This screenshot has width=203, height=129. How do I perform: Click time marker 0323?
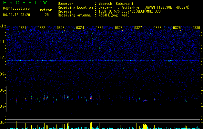click(61, 28)
